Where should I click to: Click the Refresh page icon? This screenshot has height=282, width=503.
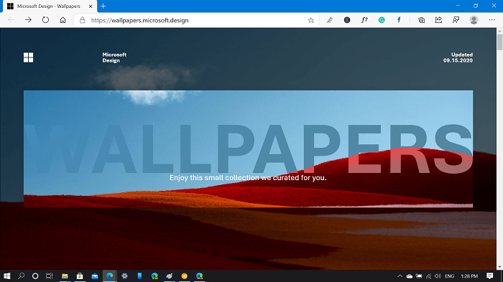click(45, 20)
